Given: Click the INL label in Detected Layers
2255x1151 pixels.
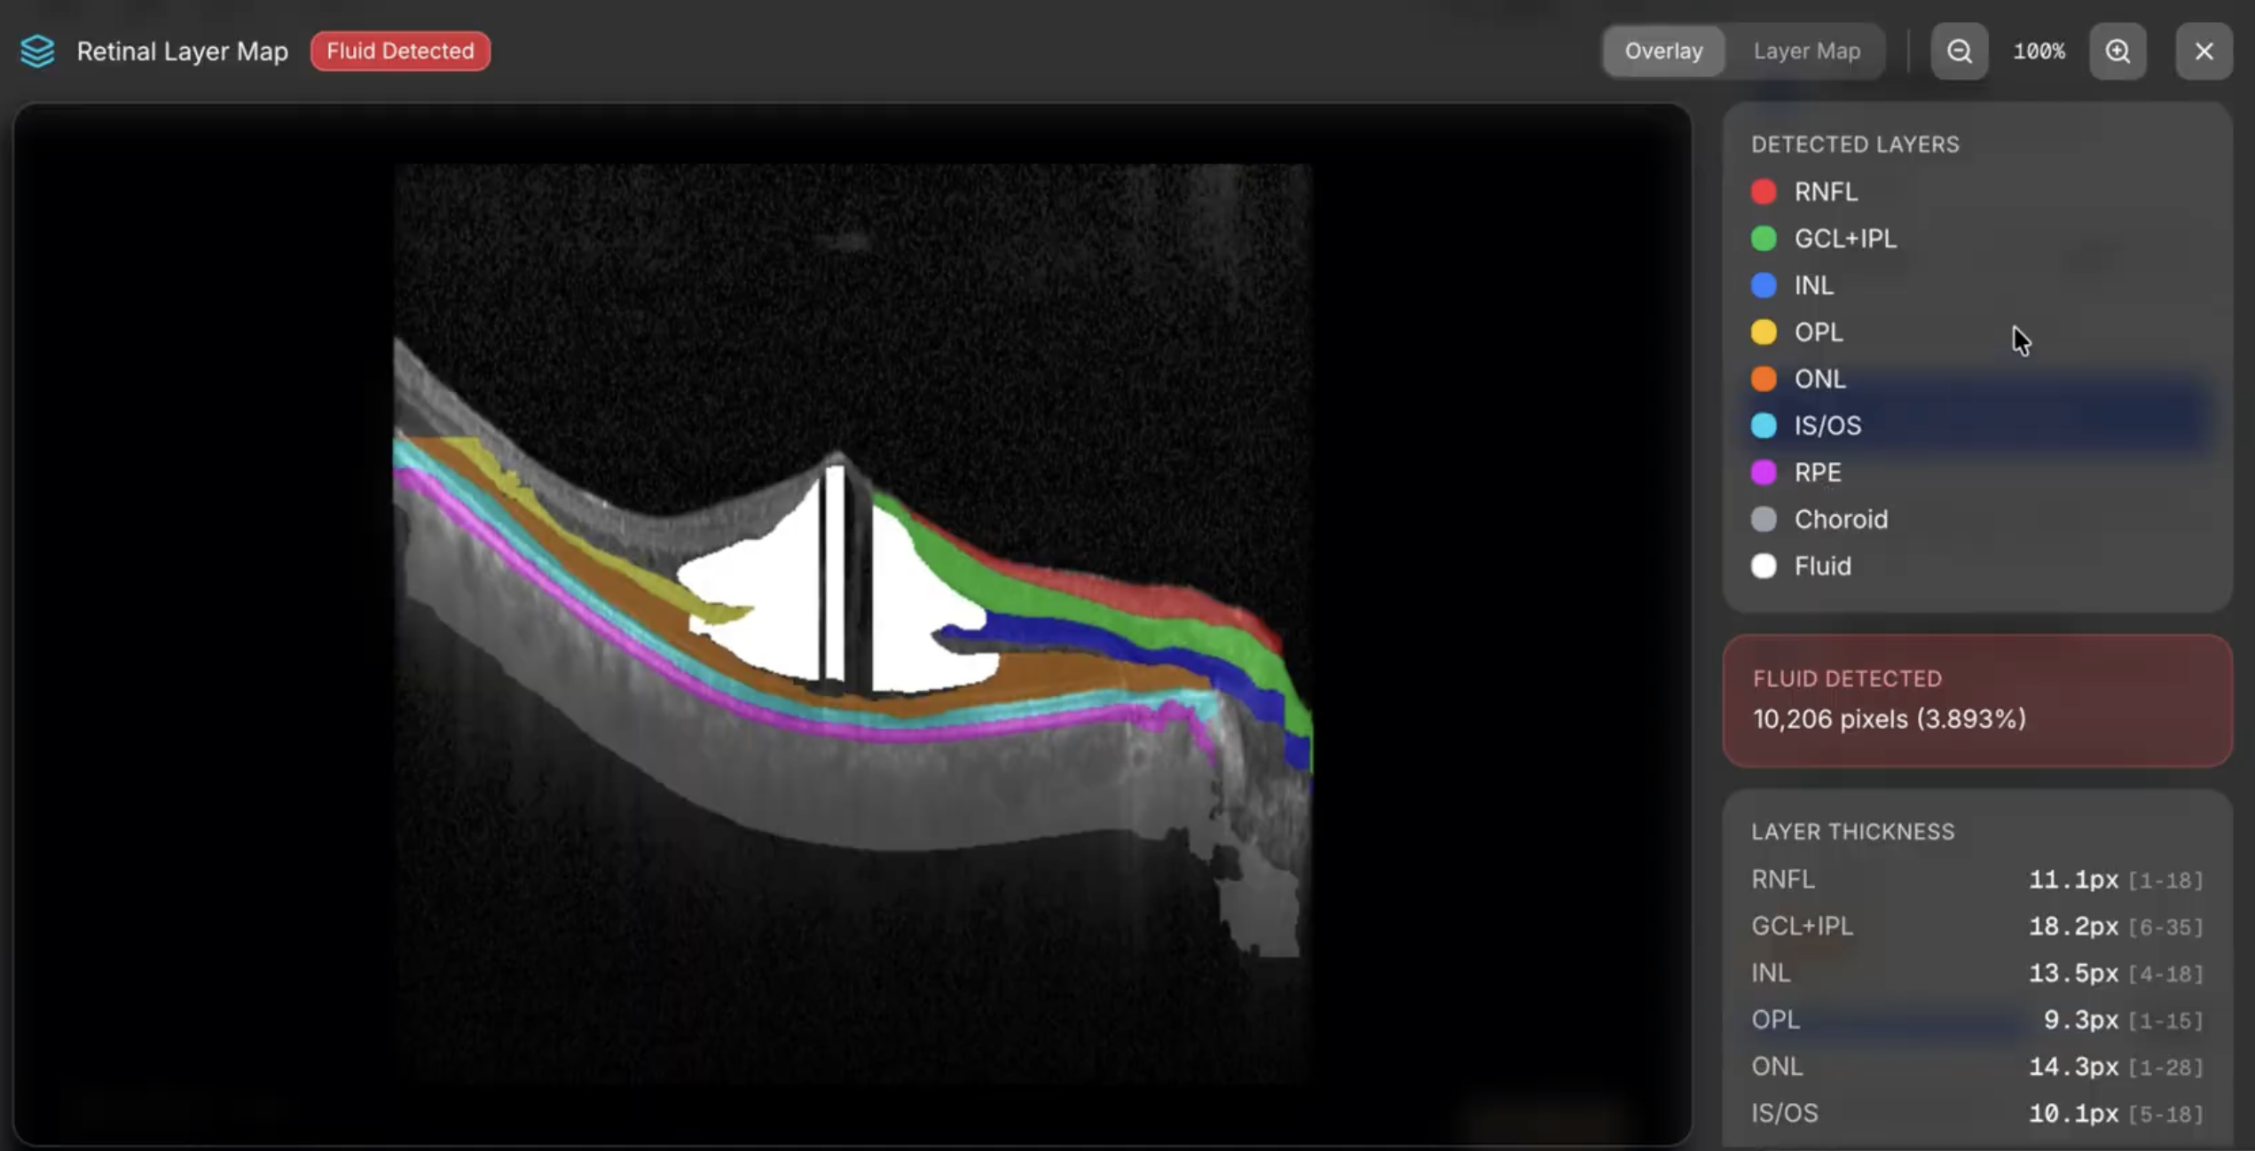Looking at the screenshot, I should 1814,286.
